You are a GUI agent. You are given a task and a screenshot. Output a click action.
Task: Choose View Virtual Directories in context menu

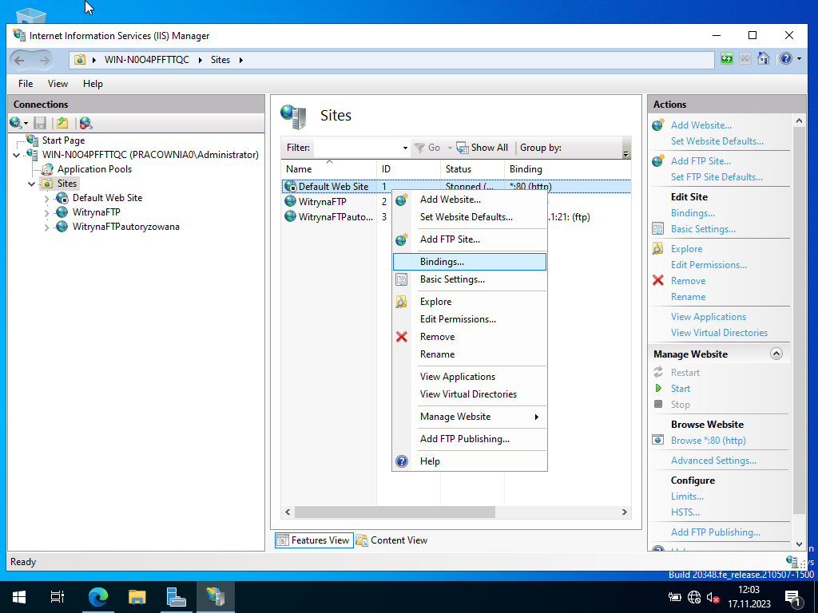tap(470, 394)
